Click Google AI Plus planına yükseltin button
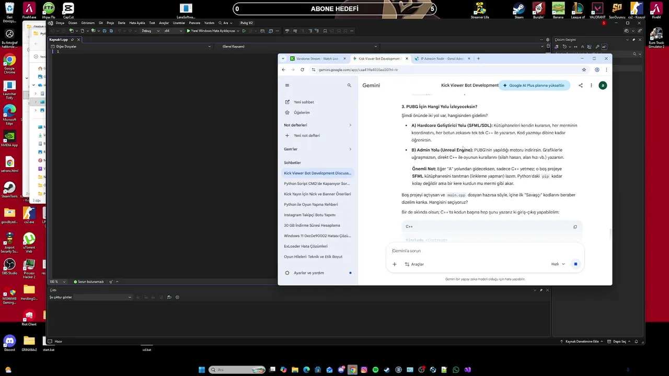Viewport: 669px width, 376px height. click(x=533, y=85)
